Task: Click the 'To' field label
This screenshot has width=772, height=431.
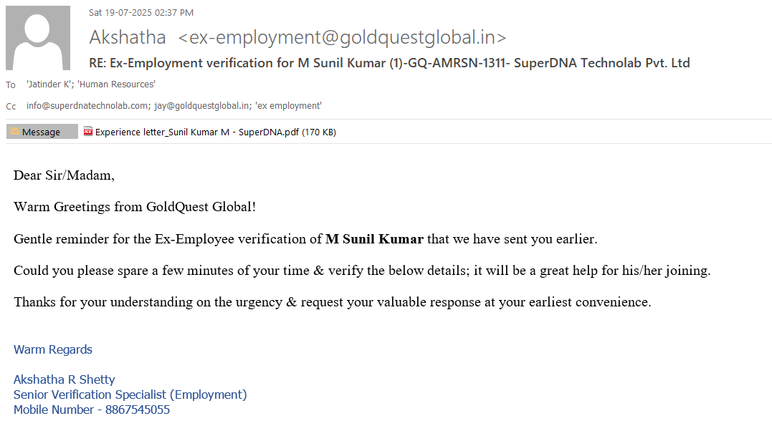Action: click(x=11, y=85)
